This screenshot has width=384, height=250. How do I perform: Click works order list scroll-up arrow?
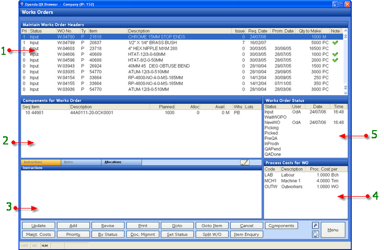[346, 31]
